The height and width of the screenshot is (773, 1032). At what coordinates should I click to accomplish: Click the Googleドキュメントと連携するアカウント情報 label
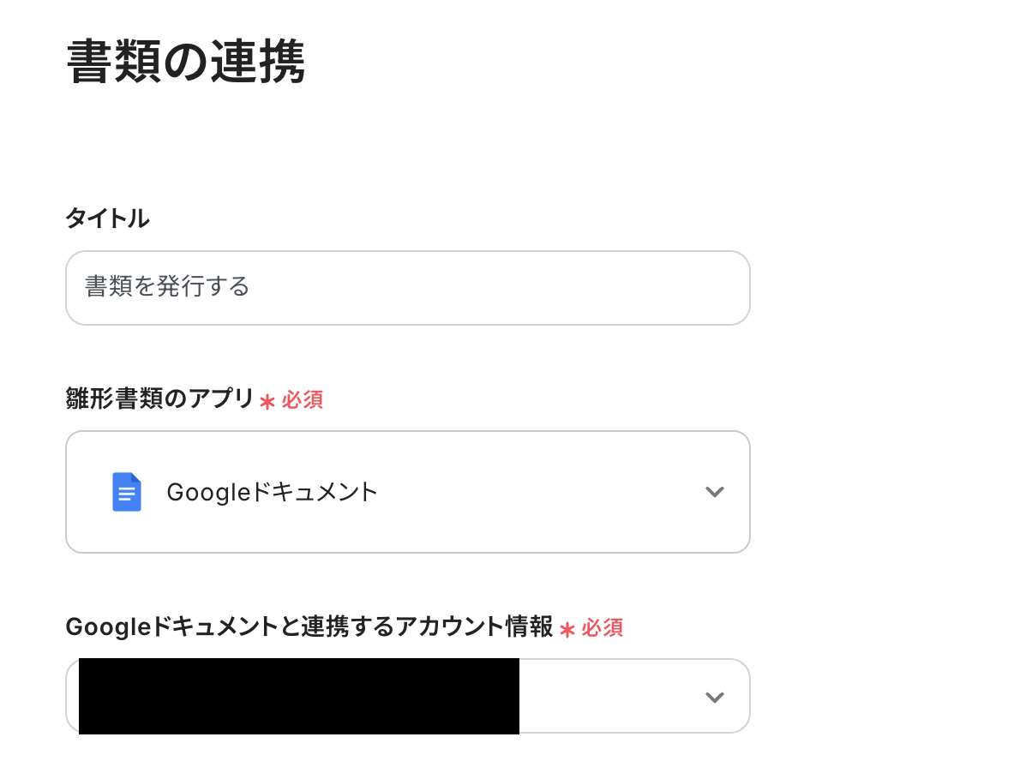click(309, 627)
